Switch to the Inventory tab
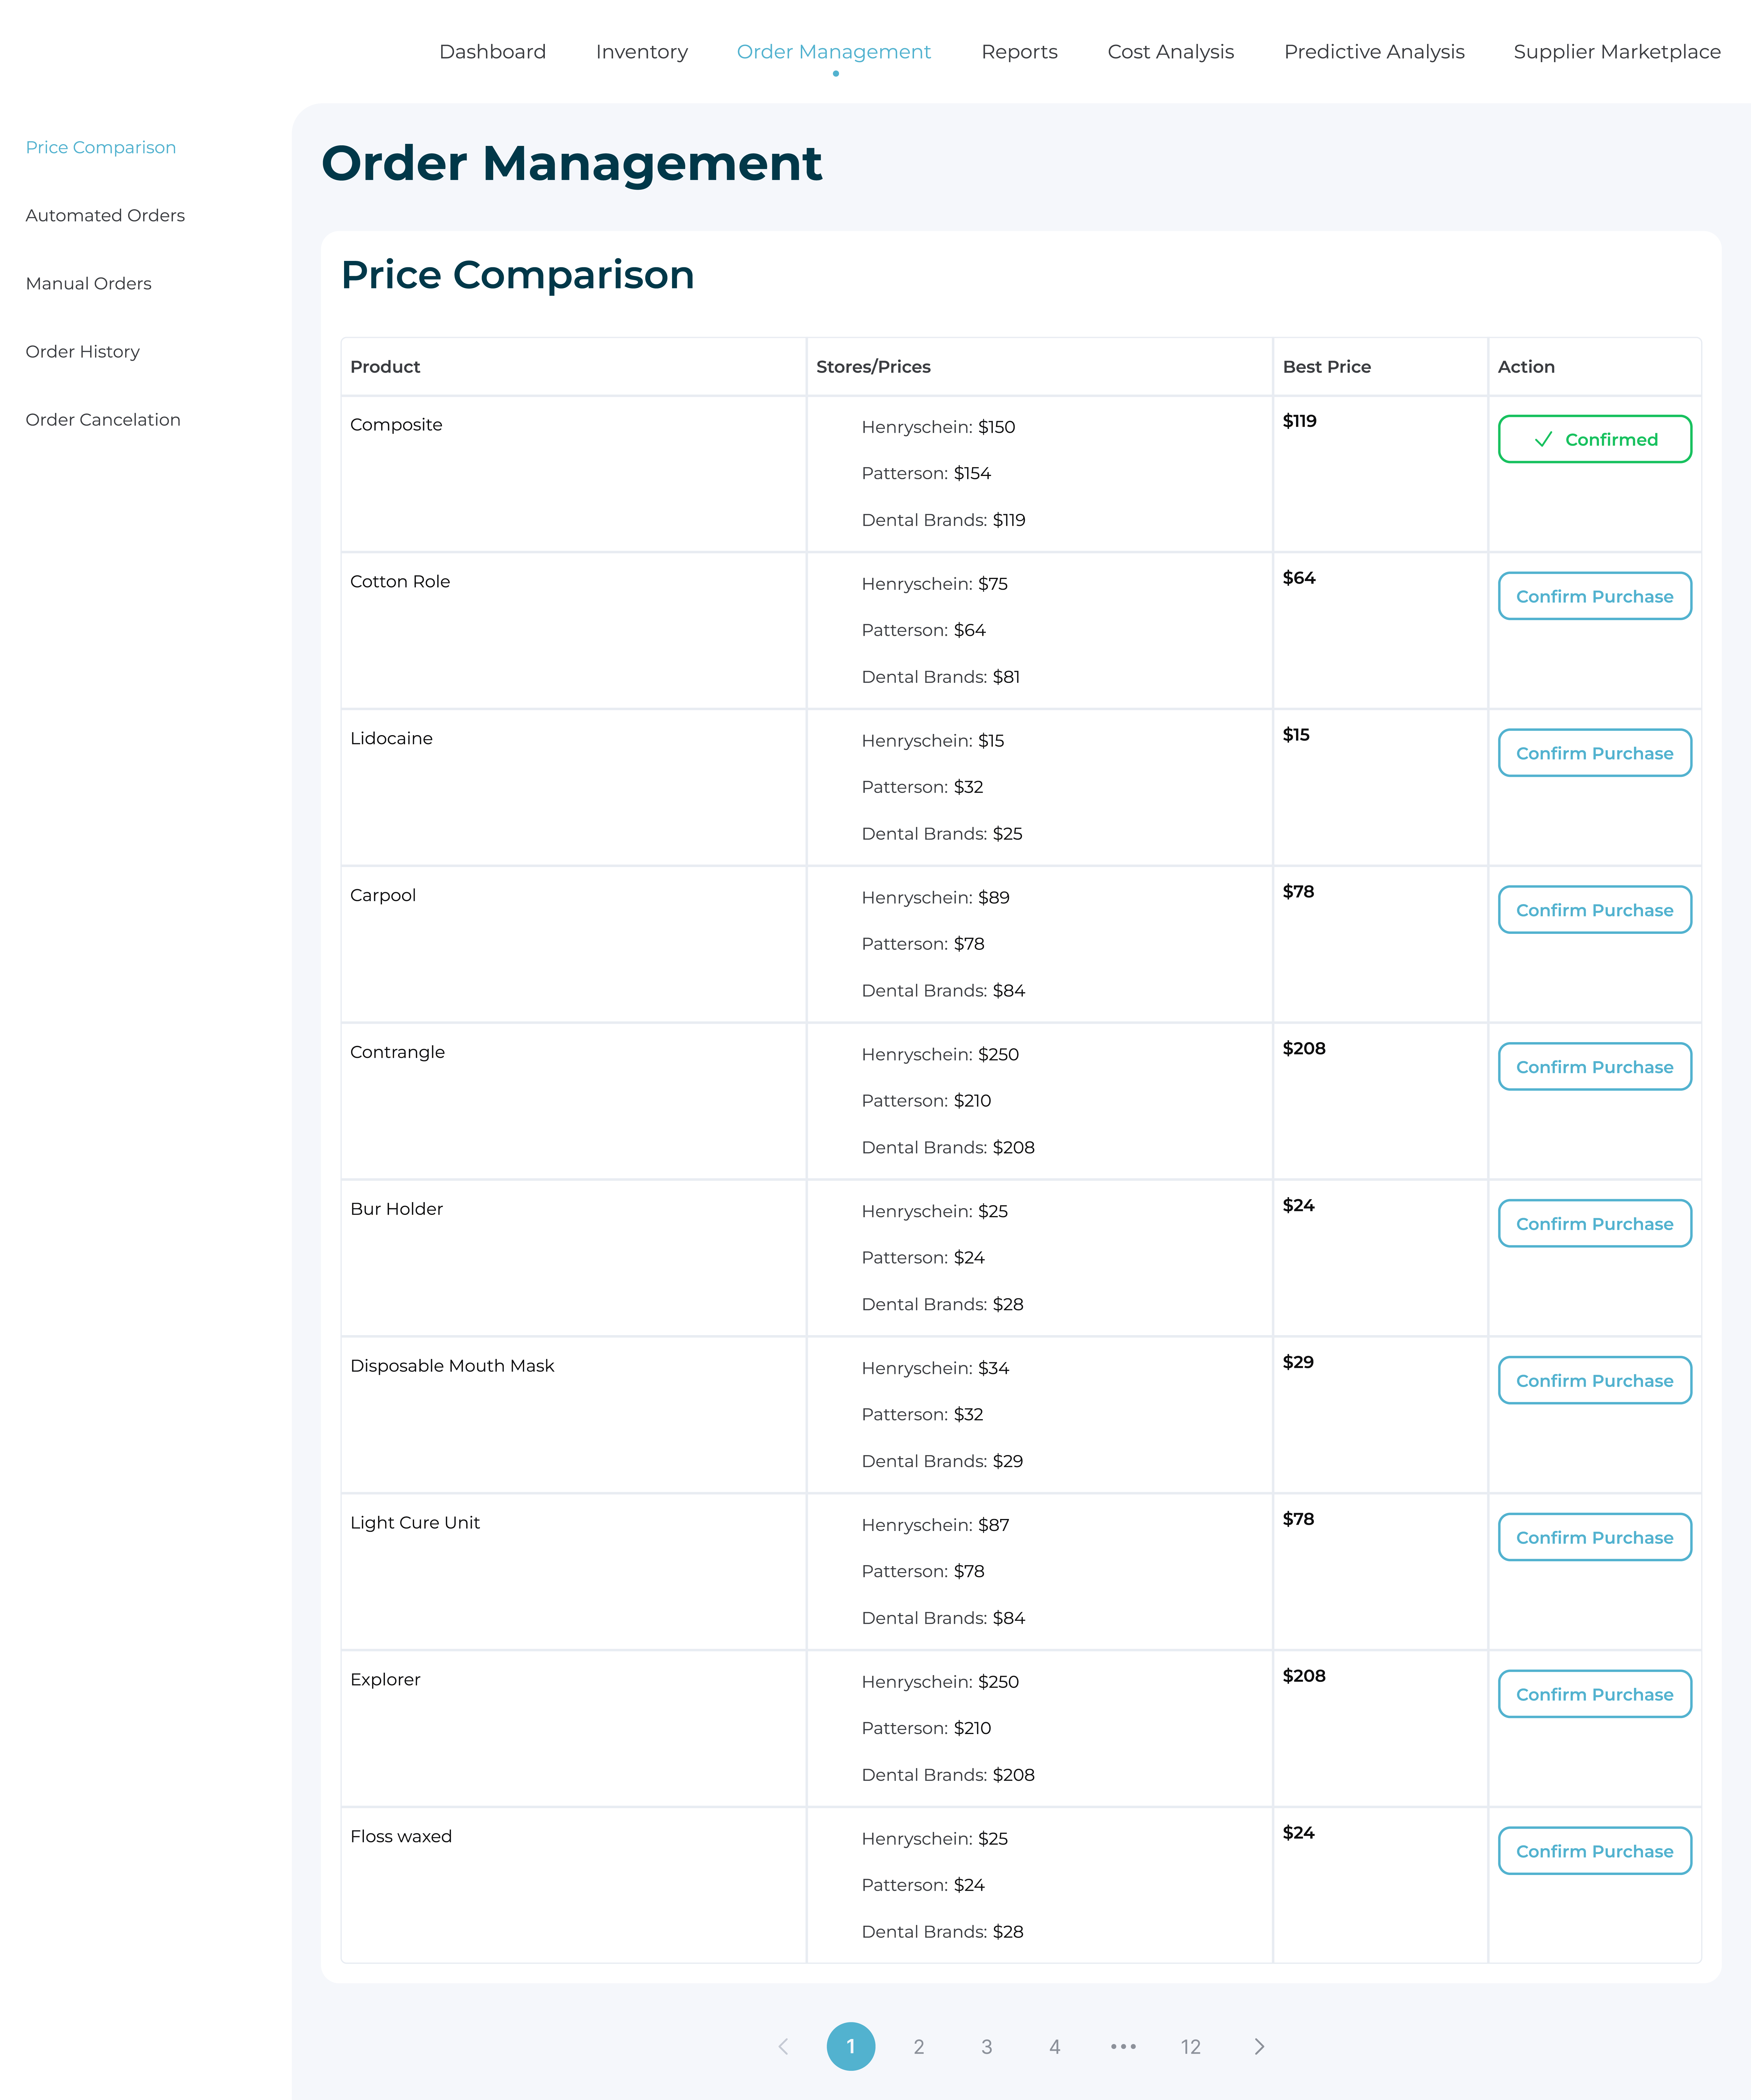The image size is (1751, 2100). click(x=641, y=52)
